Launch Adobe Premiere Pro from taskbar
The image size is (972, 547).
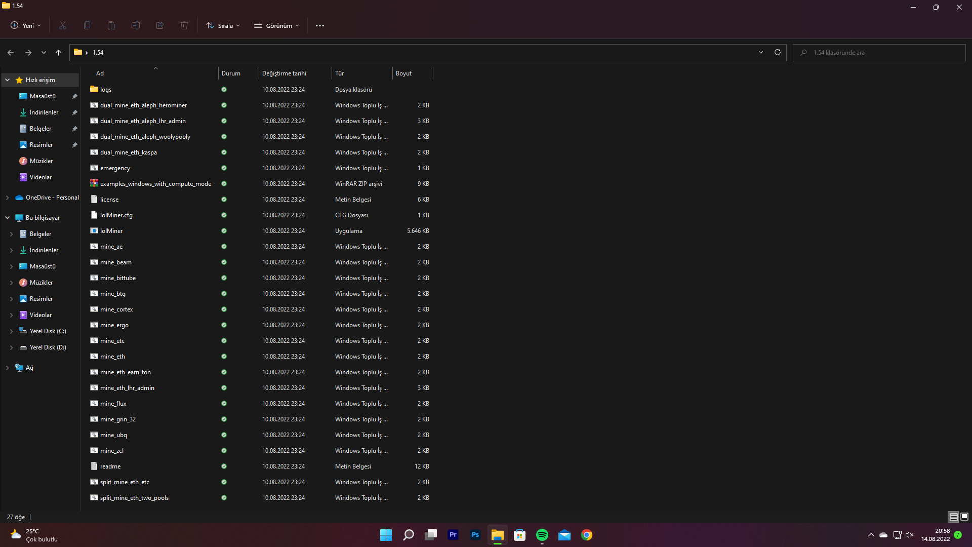click(x=453, y=535)
